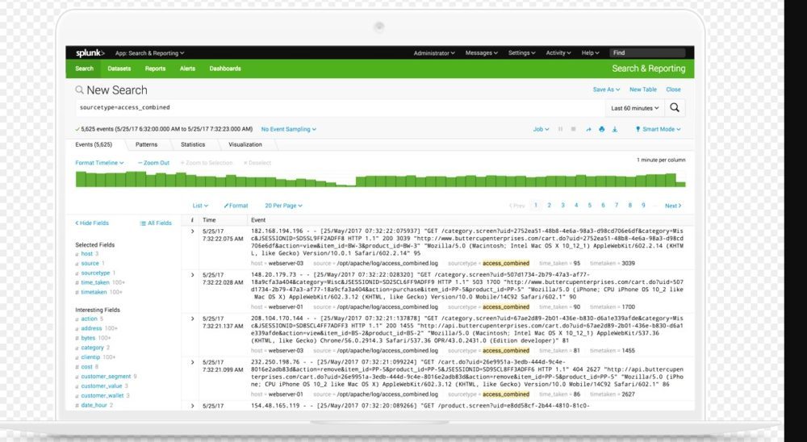807x442 pixels.
Task: Export results with the download icon
Action: click(614, 129)
